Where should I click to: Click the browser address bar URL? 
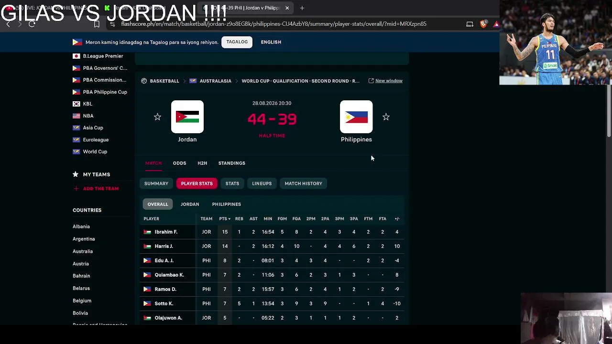pyautogui.click(x=273, y=24)
